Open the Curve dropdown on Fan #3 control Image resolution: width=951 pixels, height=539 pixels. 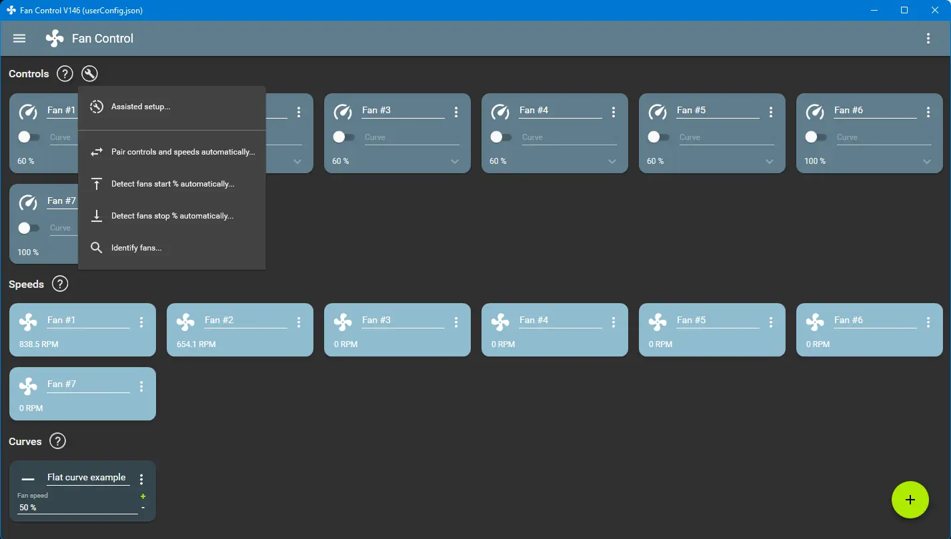411,137
